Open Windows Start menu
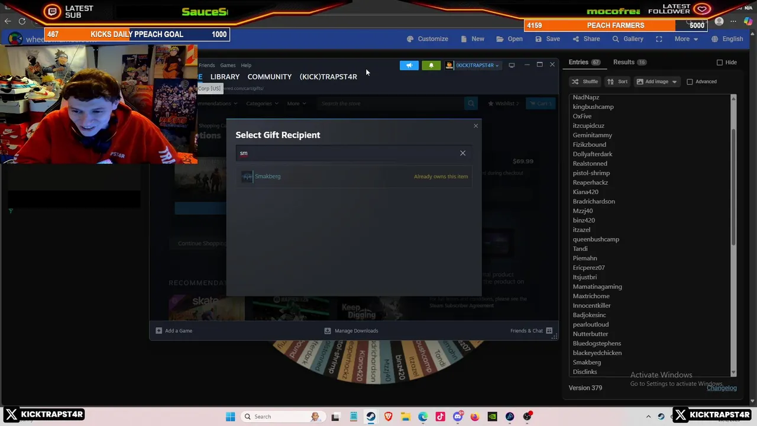Image resolution: width=757 pixels, height=426 pixels. (x=230, y=417)
